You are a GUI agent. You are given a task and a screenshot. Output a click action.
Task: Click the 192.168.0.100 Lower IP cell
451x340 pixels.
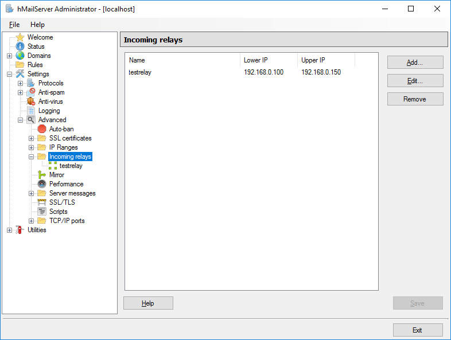pyautogui.click(x=264, y=72)
